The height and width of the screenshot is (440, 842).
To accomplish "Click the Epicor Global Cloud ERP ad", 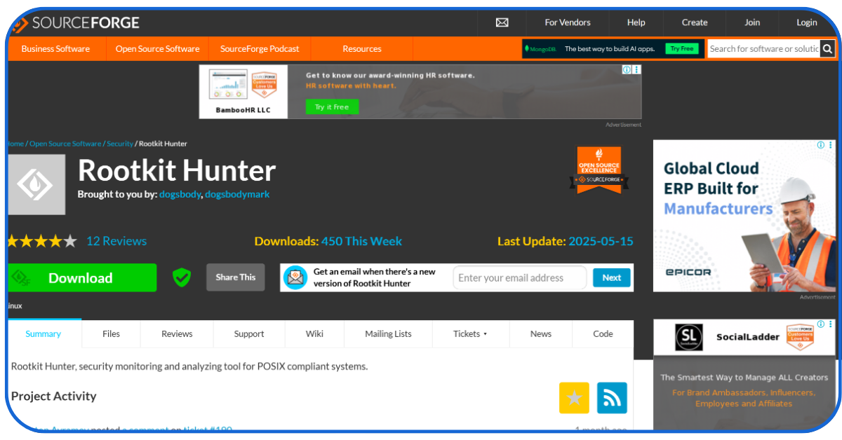I will click(744, 216).
